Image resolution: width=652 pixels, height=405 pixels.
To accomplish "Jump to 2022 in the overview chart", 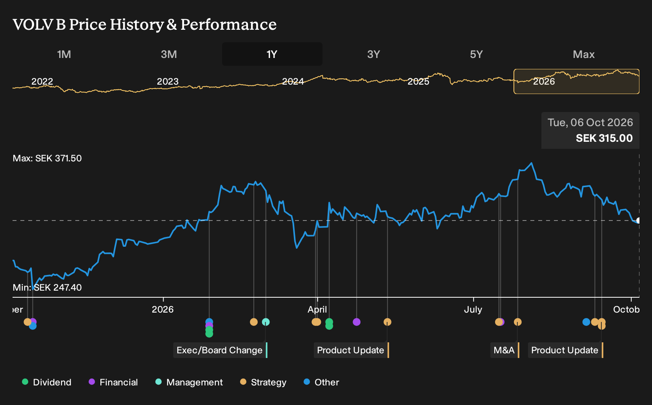I will [42, 81].
